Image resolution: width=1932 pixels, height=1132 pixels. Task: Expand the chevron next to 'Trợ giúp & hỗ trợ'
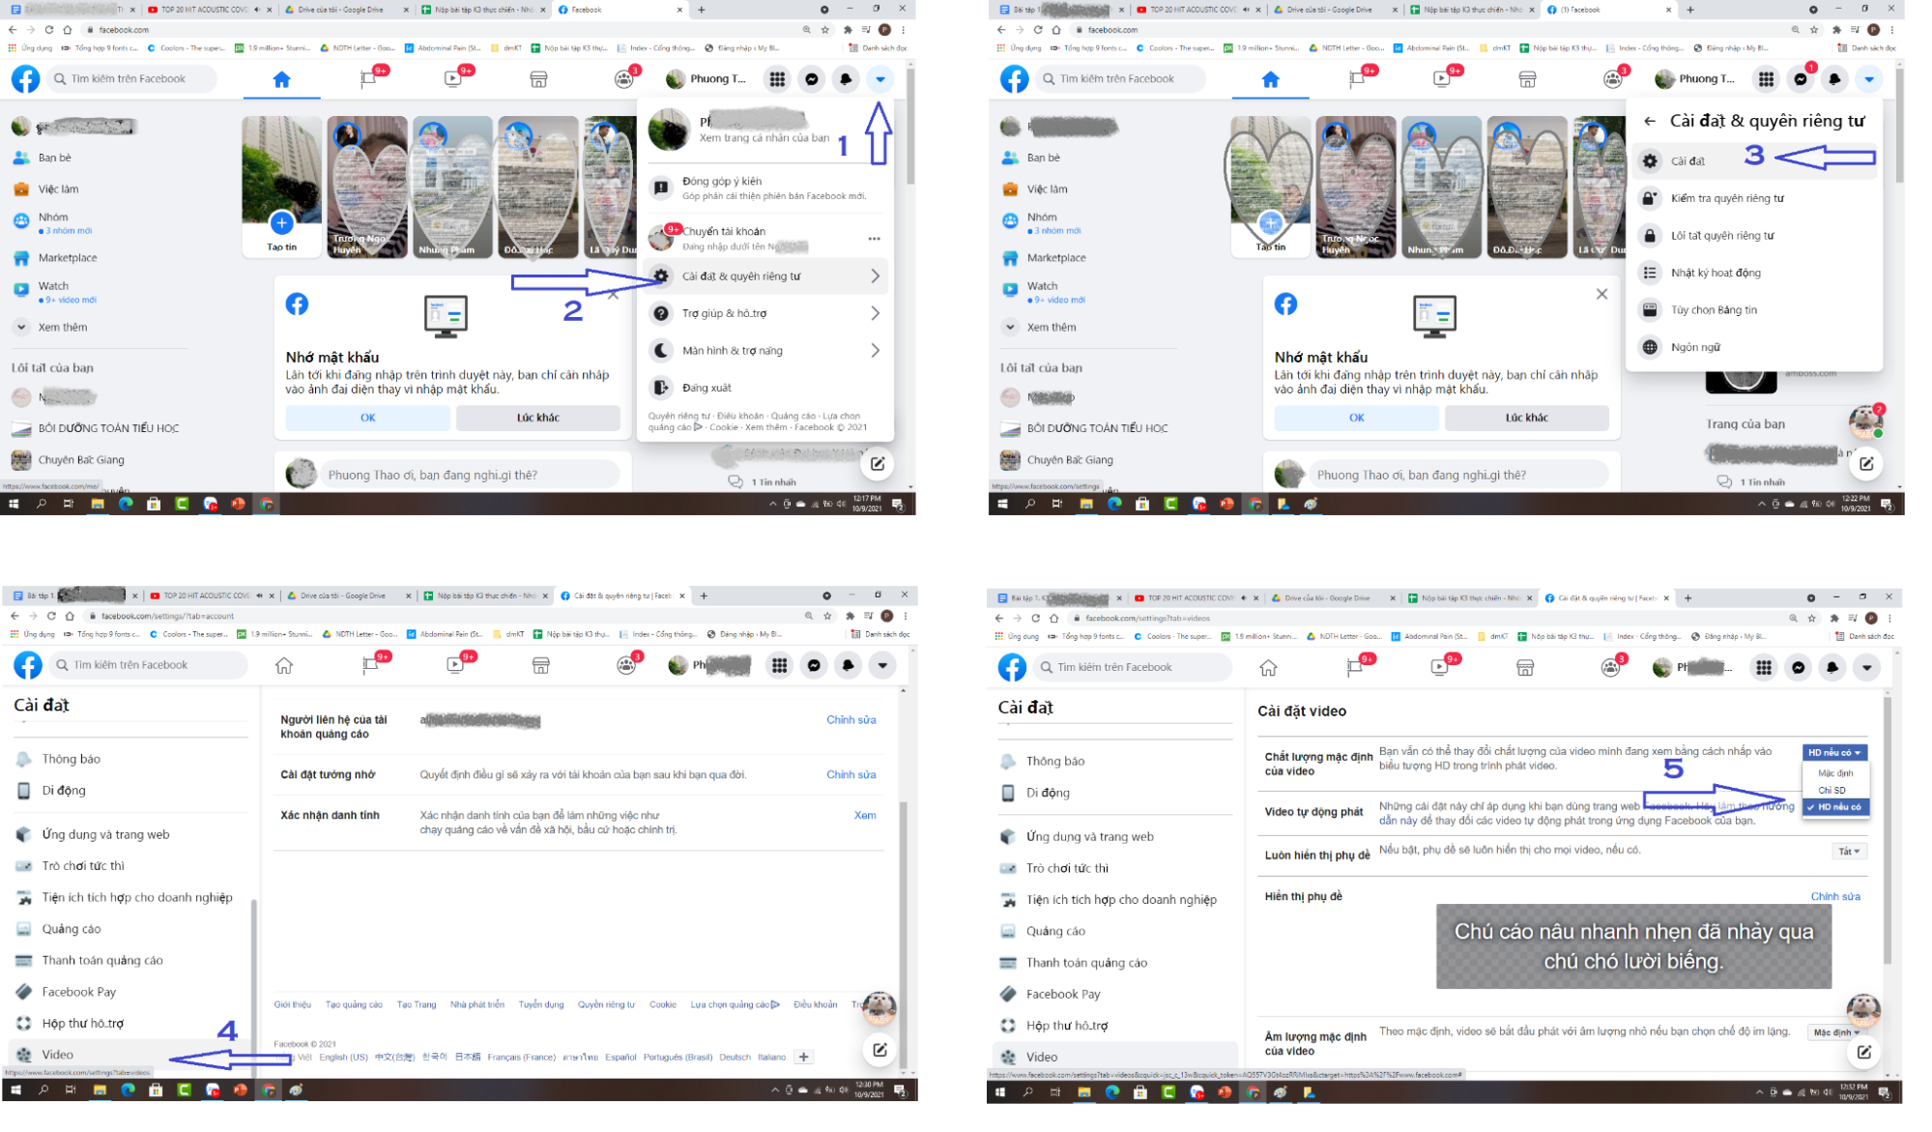pyautogui.click(x=875, y=313)
